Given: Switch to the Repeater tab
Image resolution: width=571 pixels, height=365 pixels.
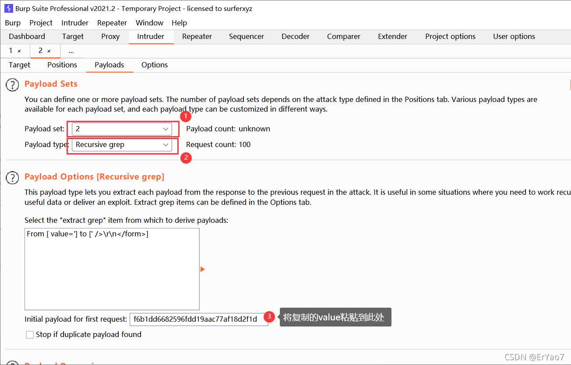Looking at the screenshot, I should tap(197, 37).
